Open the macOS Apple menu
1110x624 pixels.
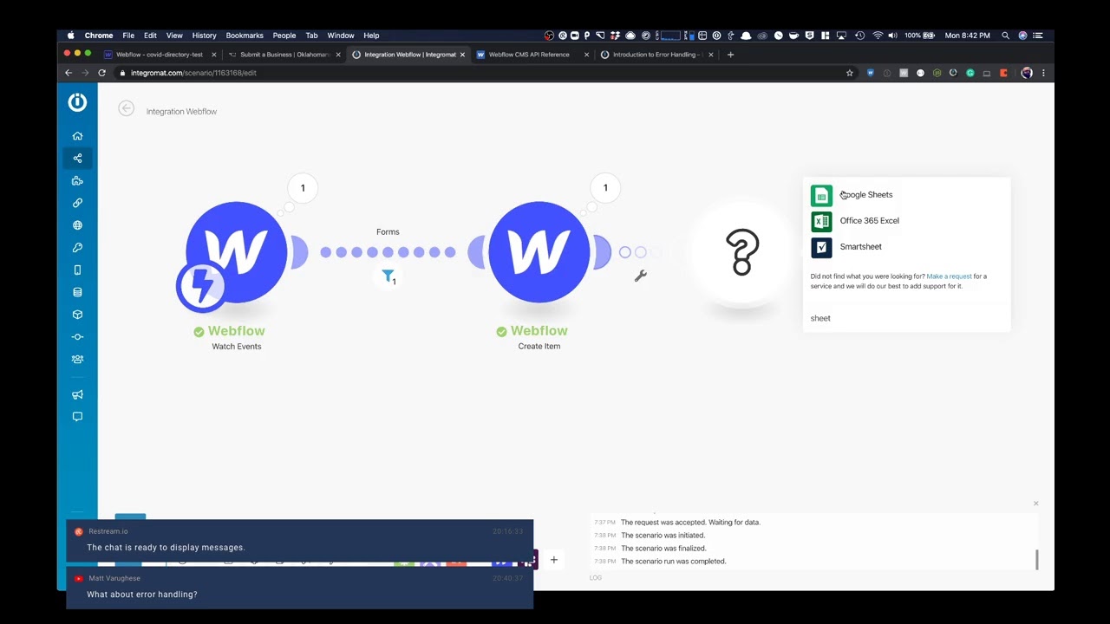coord(71,36)
